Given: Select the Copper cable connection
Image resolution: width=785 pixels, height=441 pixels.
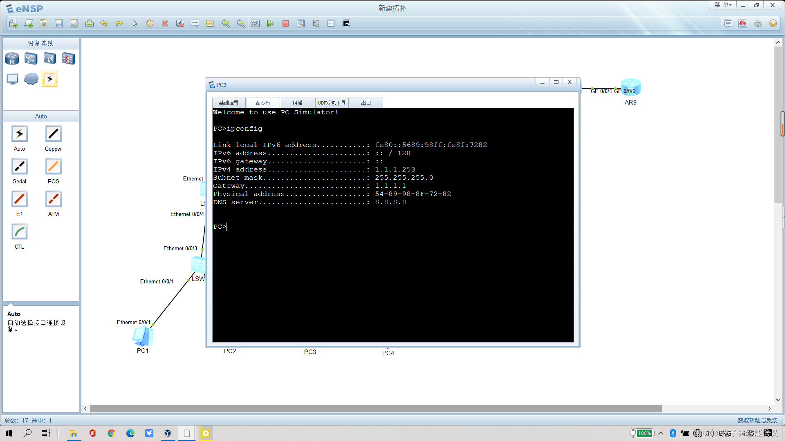Looking at the screenshot, I should (x=53, y=134).
